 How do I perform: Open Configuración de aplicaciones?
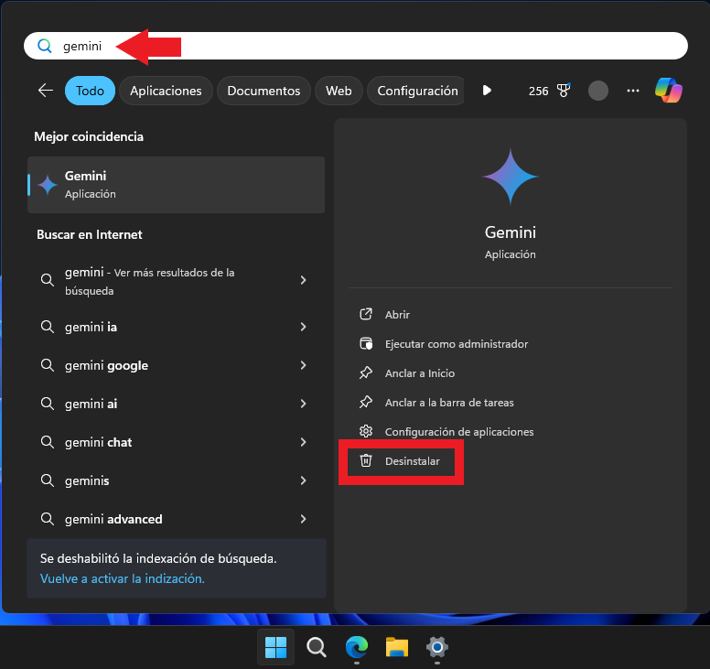click(459, 432)
